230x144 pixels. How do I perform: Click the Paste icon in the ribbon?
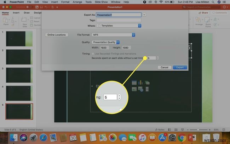(6, 20)
